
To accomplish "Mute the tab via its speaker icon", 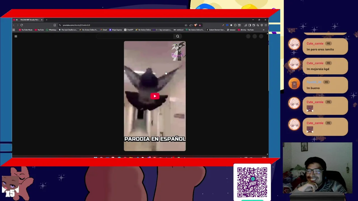I will point(17,20).
